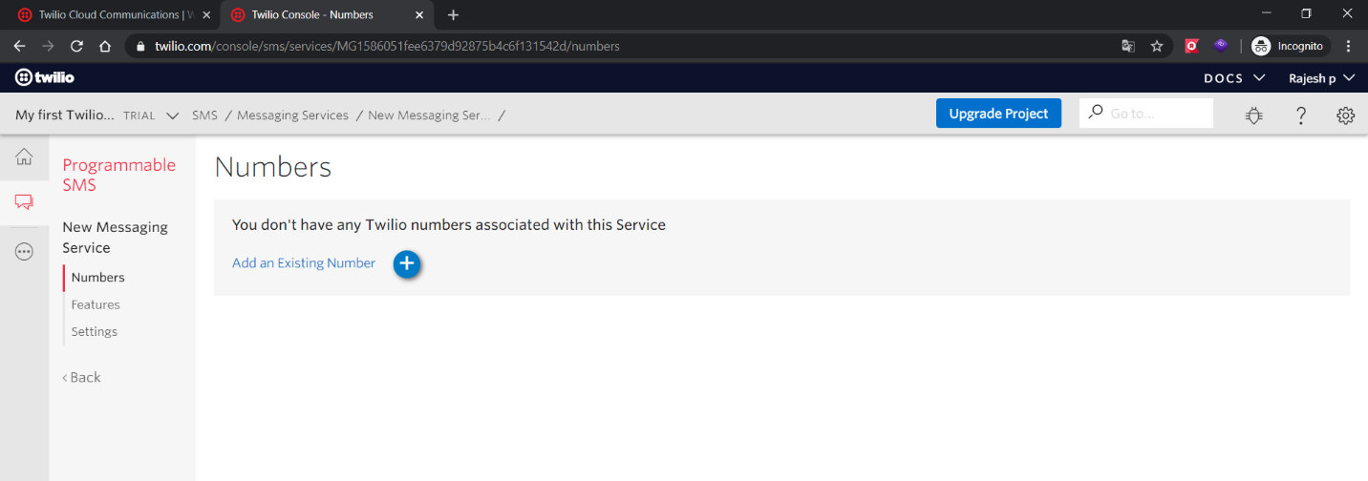Select the Programmable SMS chat icon in sidebar
1368x481 pixels.
pyautogui.click(x=25, y=202)
